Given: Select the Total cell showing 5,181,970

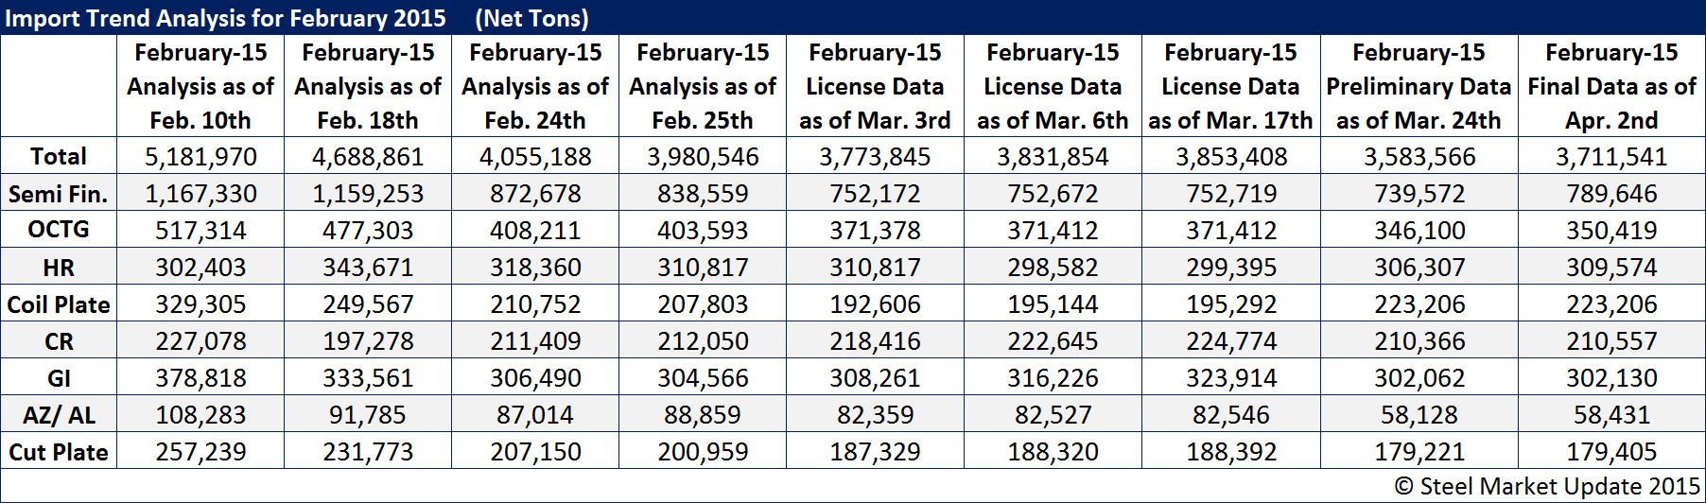Looking at the screenshot, I should [200, 157].
